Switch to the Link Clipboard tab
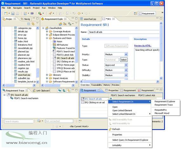 point(41,91)
